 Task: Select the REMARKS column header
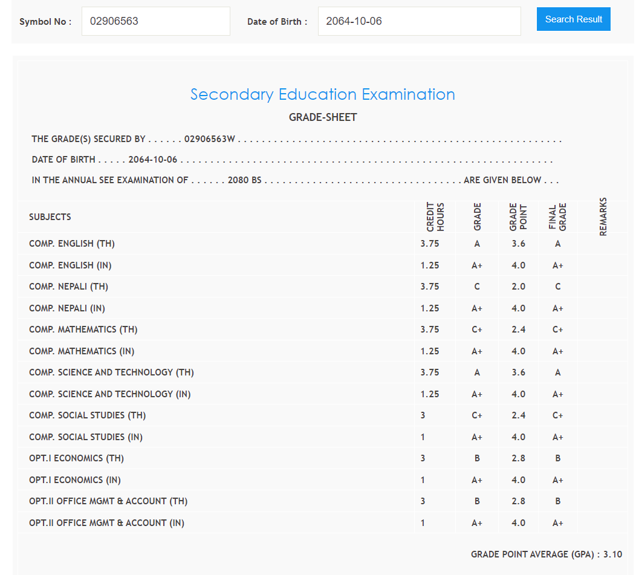click(x=603, y=216)
